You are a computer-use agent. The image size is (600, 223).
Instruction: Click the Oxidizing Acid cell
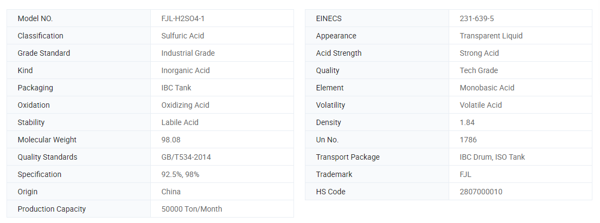coord(185,105)
